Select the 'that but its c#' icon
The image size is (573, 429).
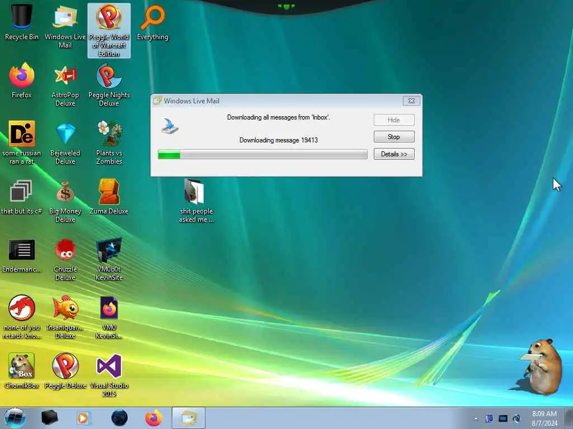(x=22, y=197)
